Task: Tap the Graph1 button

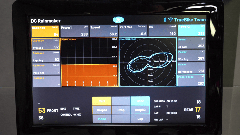Action: click(x=102, y=110)
